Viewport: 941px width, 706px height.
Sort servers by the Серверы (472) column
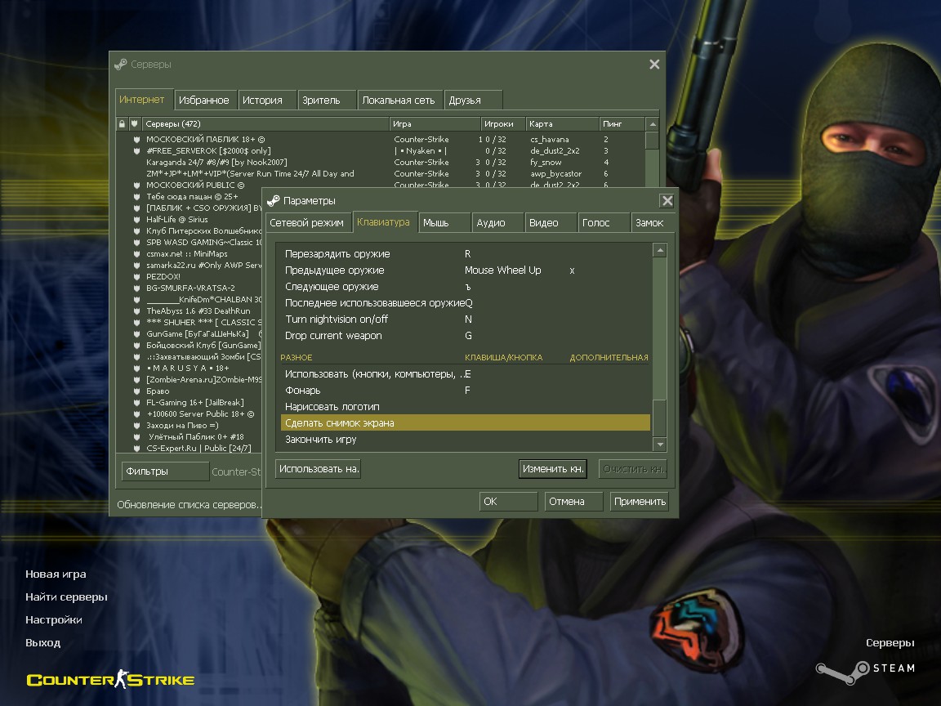tap(265, 123)
